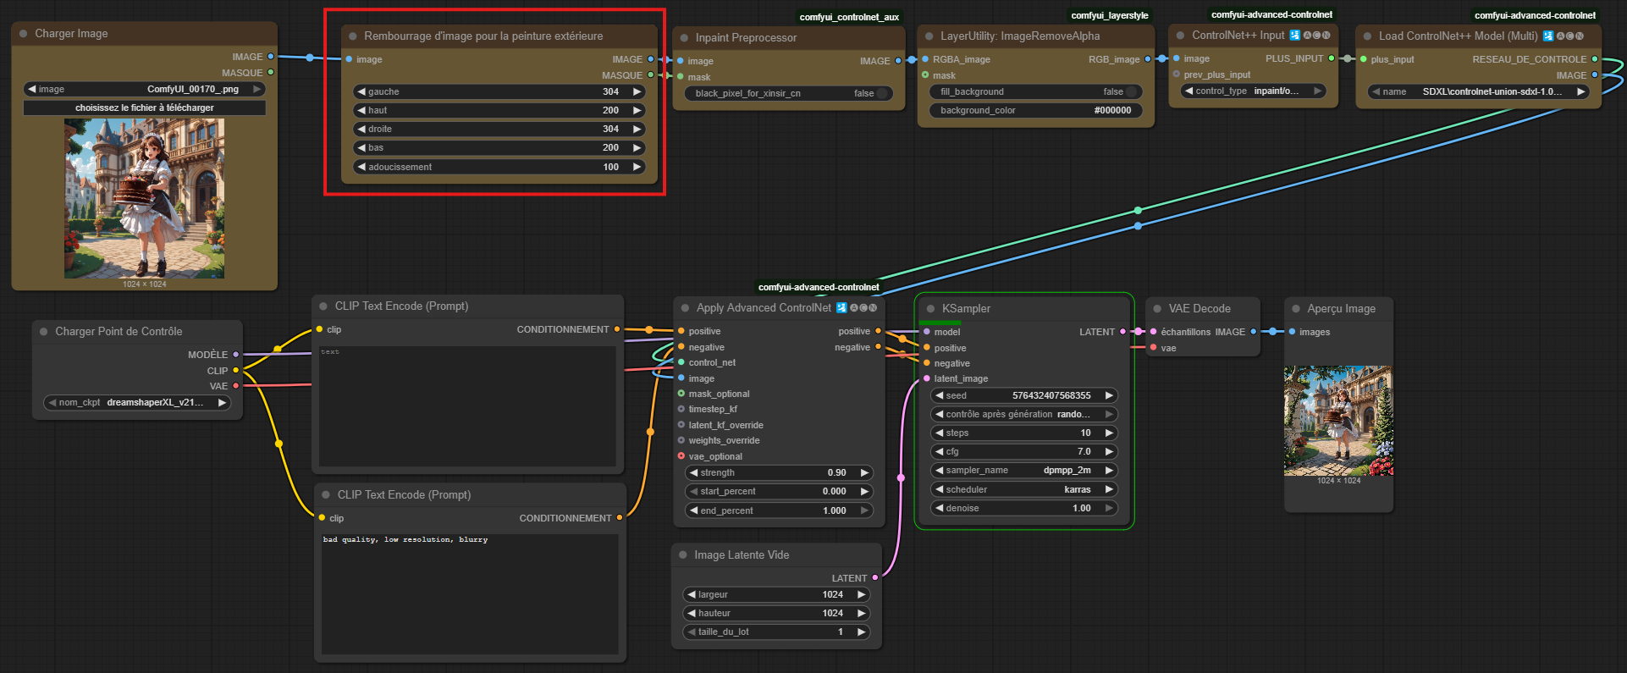Open the control_type dropdown in ControlNet++ Input
Viewport: 1627px width, 673px height.
point(1253,91)
